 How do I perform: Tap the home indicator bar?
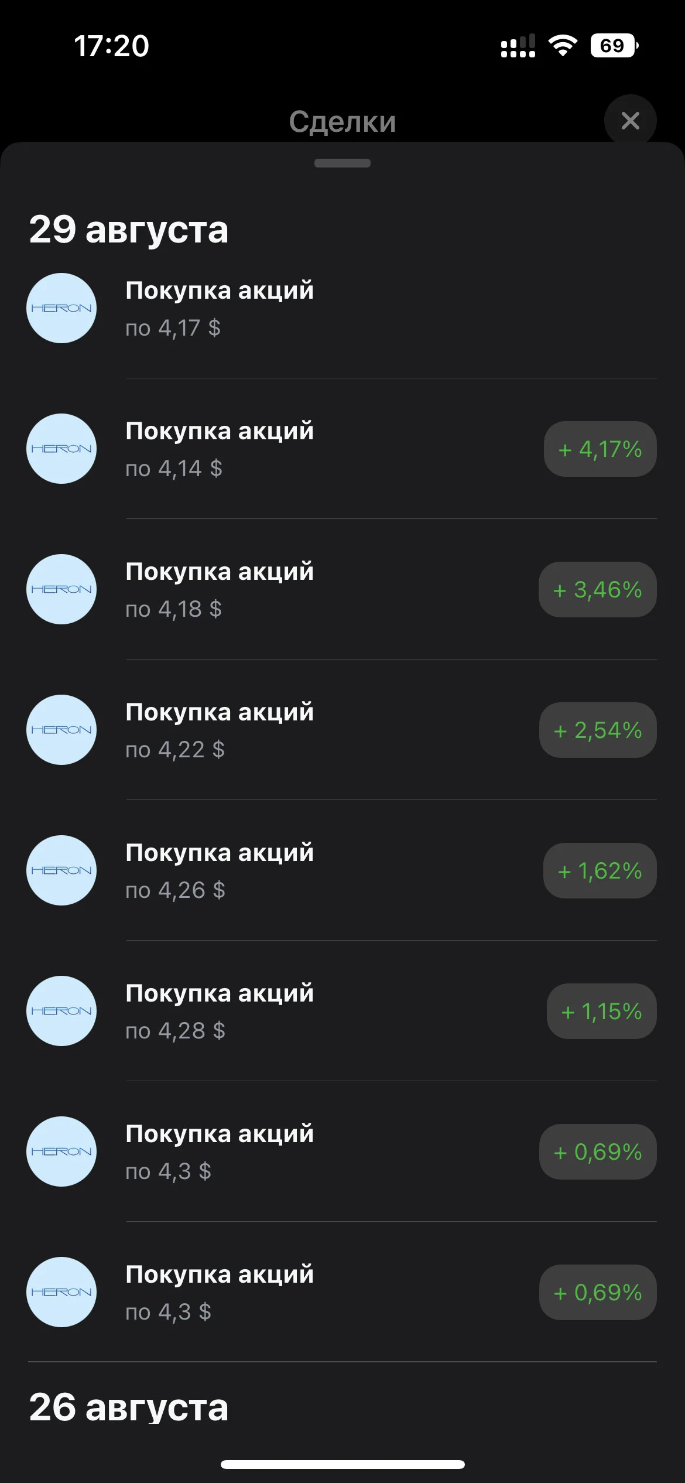(342, 1464)
